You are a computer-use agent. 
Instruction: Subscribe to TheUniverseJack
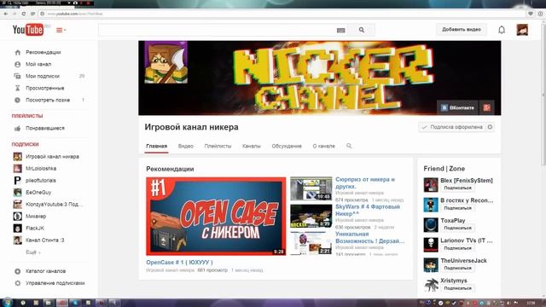[x=457, y=268]
